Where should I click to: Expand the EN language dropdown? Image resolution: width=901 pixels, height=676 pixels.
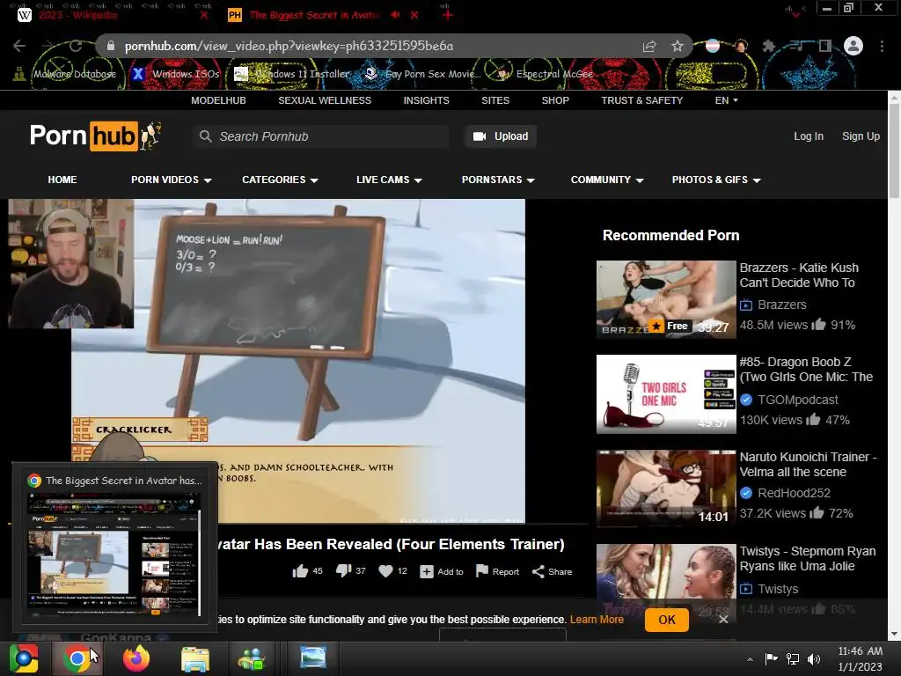click(726, 100)
